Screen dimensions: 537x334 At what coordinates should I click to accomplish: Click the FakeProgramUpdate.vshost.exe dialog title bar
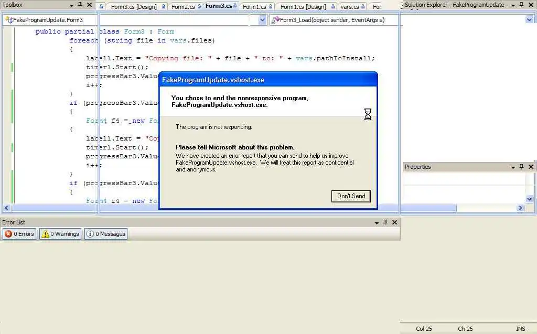(x=268, y=80)
